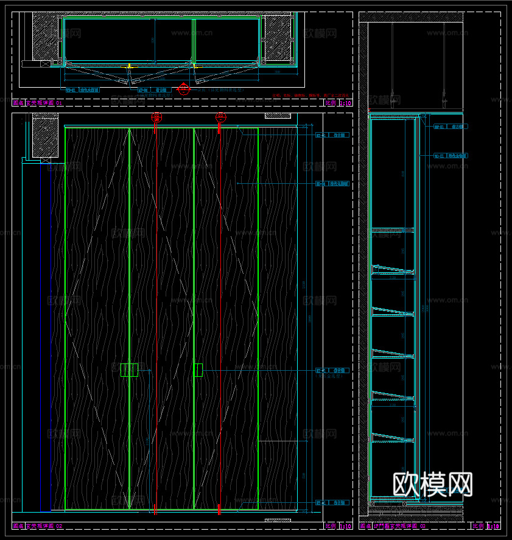Select upper material tag in section 03
This screenshot has height=540, width=512.
(451, 127)
